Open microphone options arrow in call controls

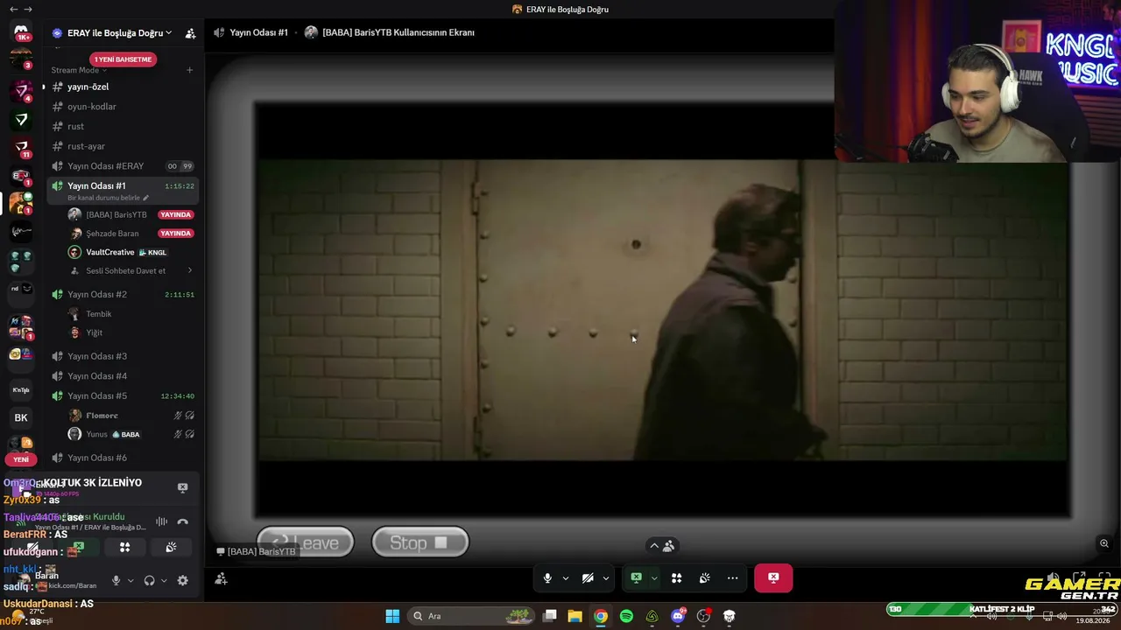coord(566,577)
